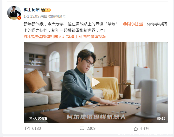Image resolution: width=174 pixels, height=137 pixels.
Task: Click the repost count 6180
Action: [37, 128]
